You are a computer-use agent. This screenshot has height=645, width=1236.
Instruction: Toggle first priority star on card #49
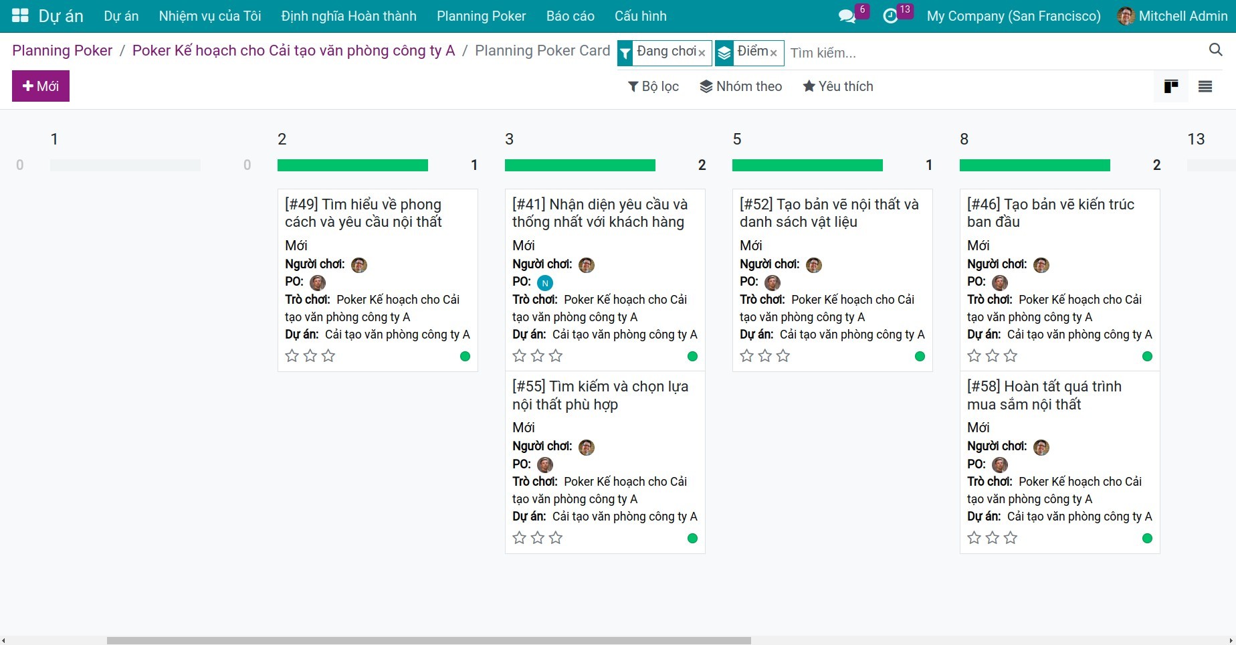292,356
